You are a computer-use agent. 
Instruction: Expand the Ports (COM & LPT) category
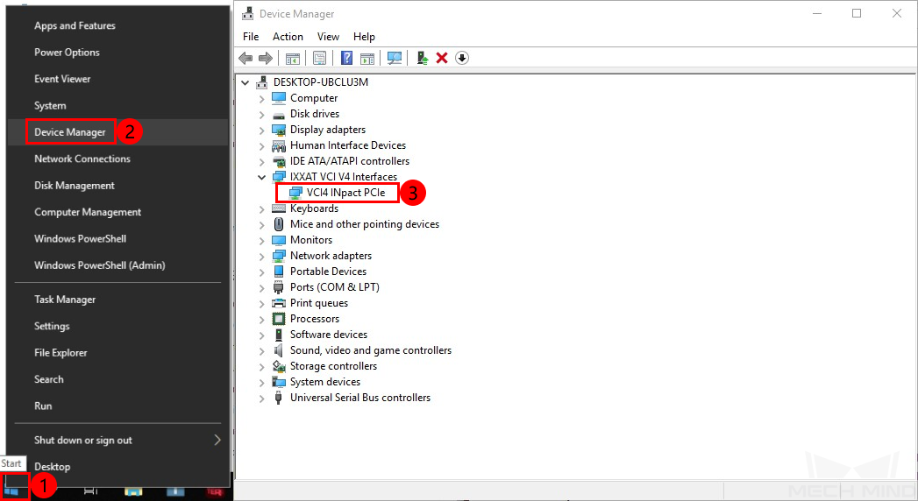[x=261, y=287]
